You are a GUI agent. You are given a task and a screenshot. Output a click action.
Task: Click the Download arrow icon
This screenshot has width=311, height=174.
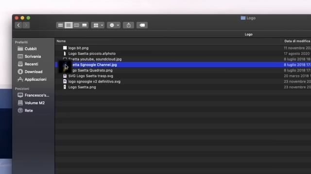tap(20, 72)
